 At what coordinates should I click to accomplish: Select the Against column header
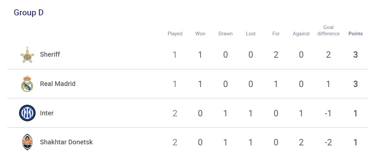point(301,34)
